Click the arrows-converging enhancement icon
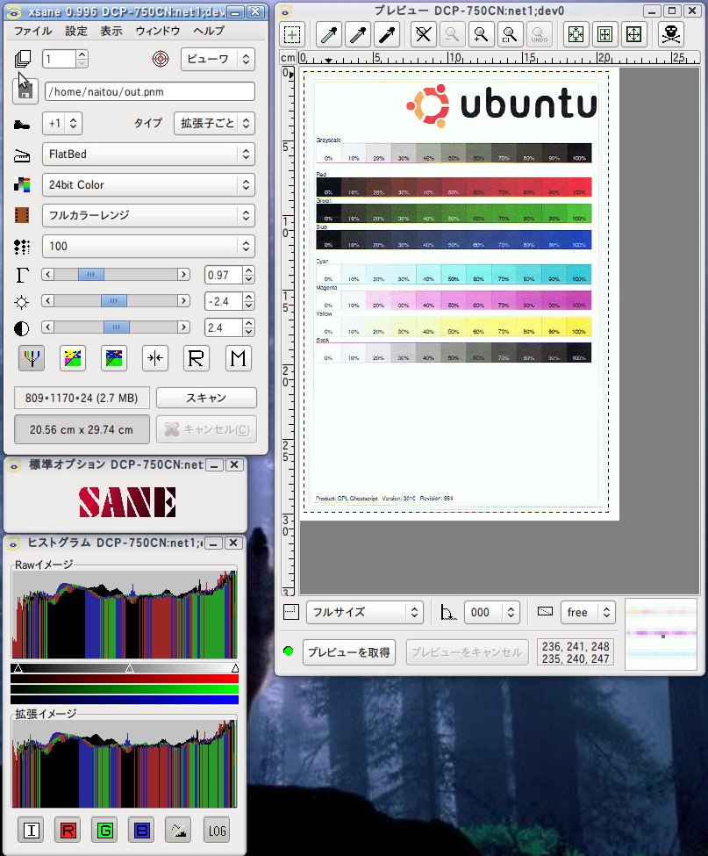Screen dimensions: 708x856 155,358
